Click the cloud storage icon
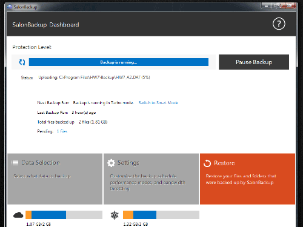The width and height of the screenshot is (303, 227). (18, 215)
